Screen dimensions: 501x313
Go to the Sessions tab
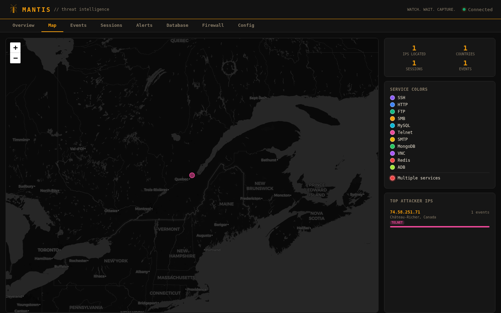pyautogui.click(x=111, y=25)
